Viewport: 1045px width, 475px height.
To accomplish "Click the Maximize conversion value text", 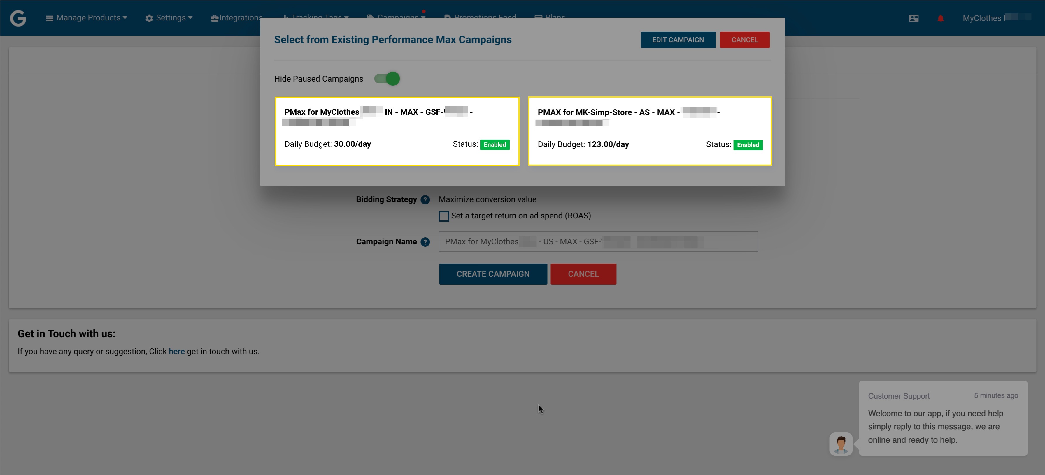I will click(487, 199).
